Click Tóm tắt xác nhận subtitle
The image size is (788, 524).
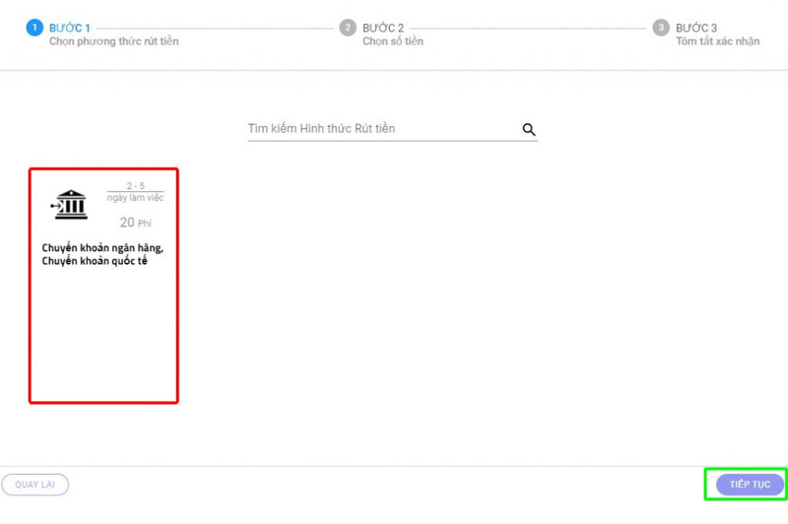[718, 41]
